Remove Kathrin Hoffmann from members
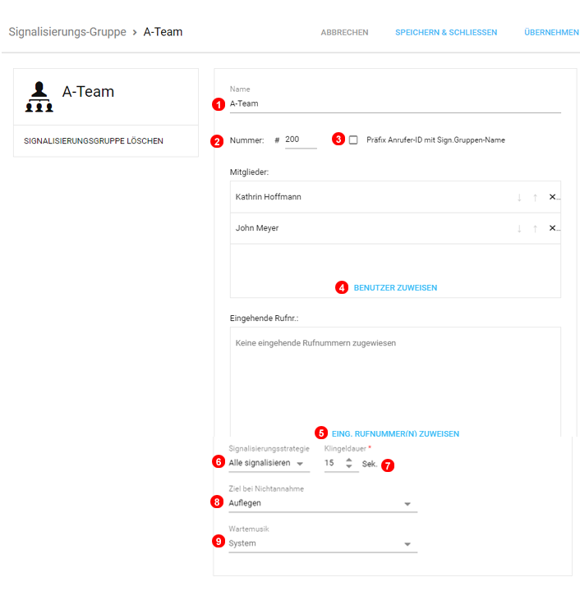Image resolution: width=580 pixels, height=591 pixels. (553, 198)
